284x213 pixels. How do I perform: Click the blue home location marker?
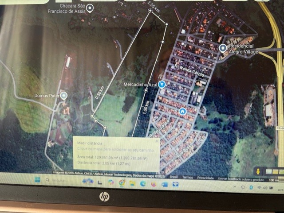(x=182, y=111)
